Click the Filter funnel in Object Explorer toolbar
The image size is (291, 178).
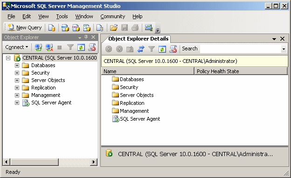point(70,47)
